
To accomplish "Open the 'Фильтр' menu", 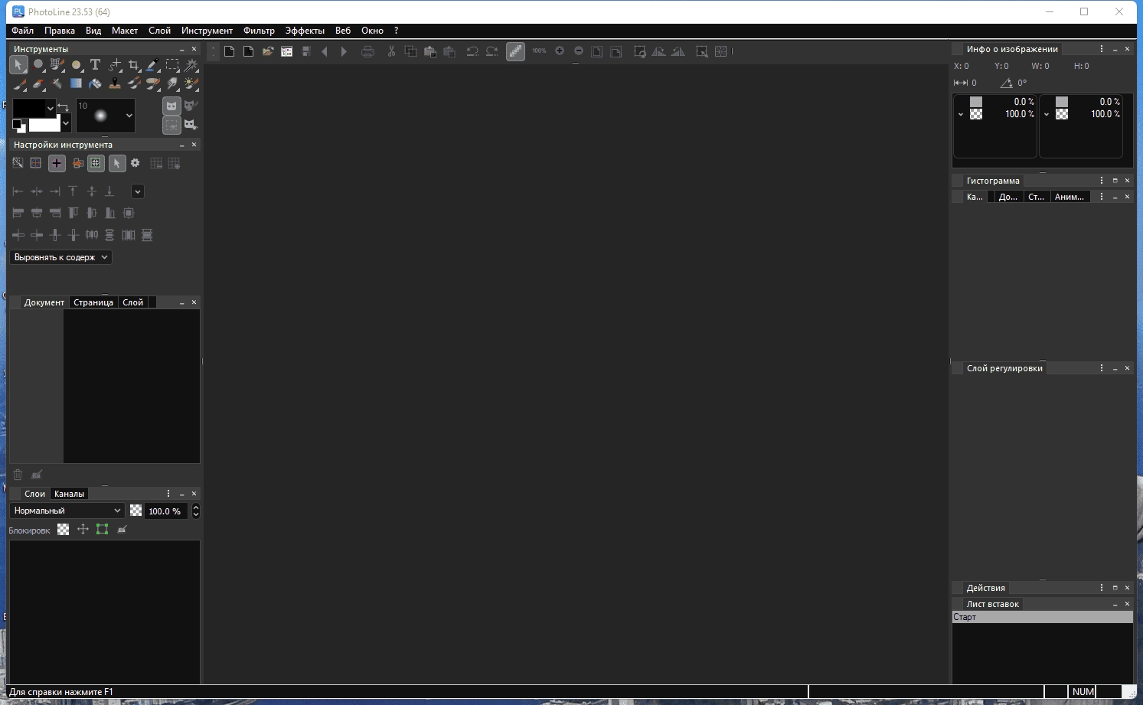I will point(259,31).
